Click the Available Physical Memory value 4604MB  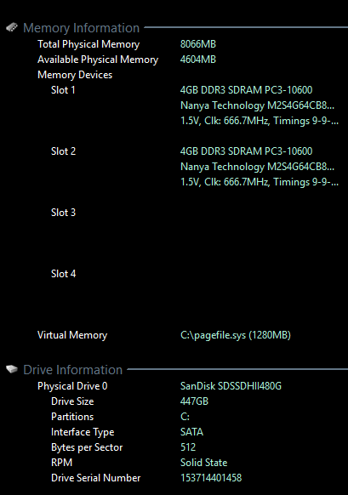pos(198,60)
